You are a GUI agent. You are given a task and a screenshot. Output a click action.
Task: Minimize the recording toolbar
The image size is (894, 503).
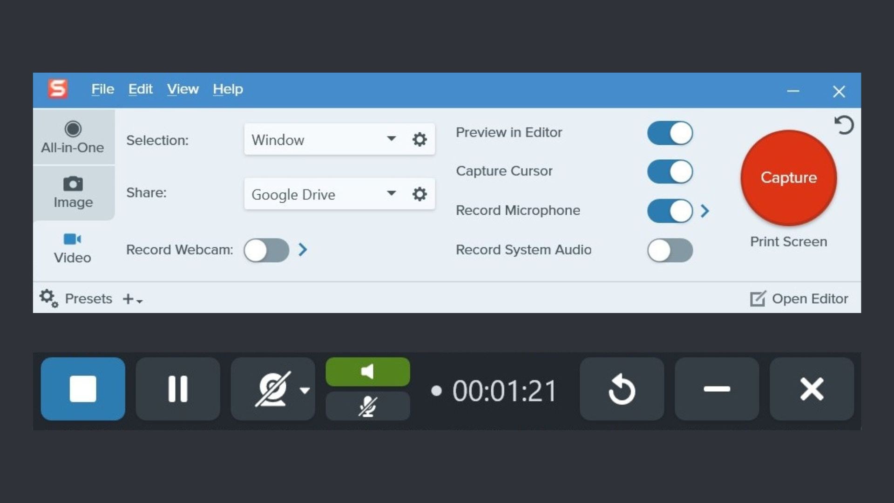tap(717, 389)
